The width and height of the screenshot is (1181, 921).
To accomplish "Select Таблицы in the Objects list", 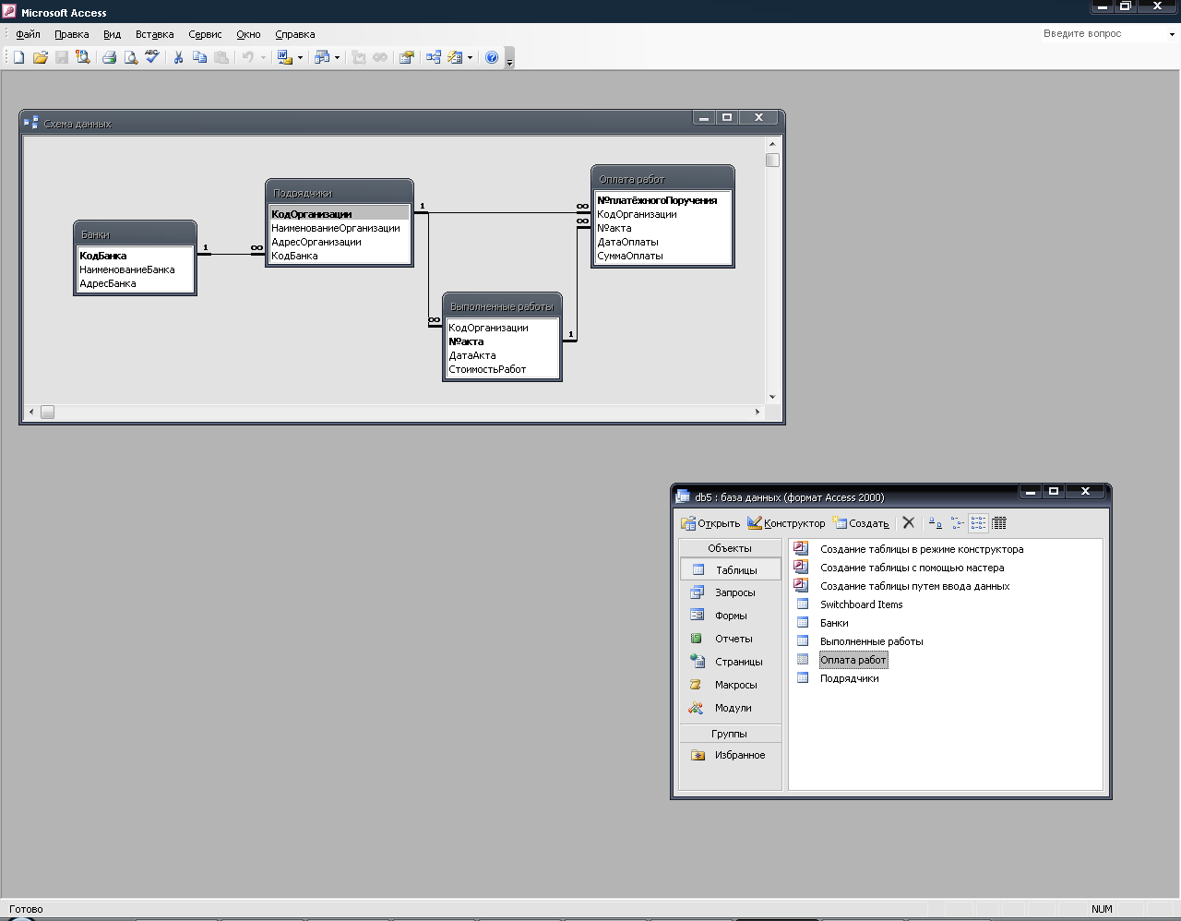I will click(x=731, y=569).
